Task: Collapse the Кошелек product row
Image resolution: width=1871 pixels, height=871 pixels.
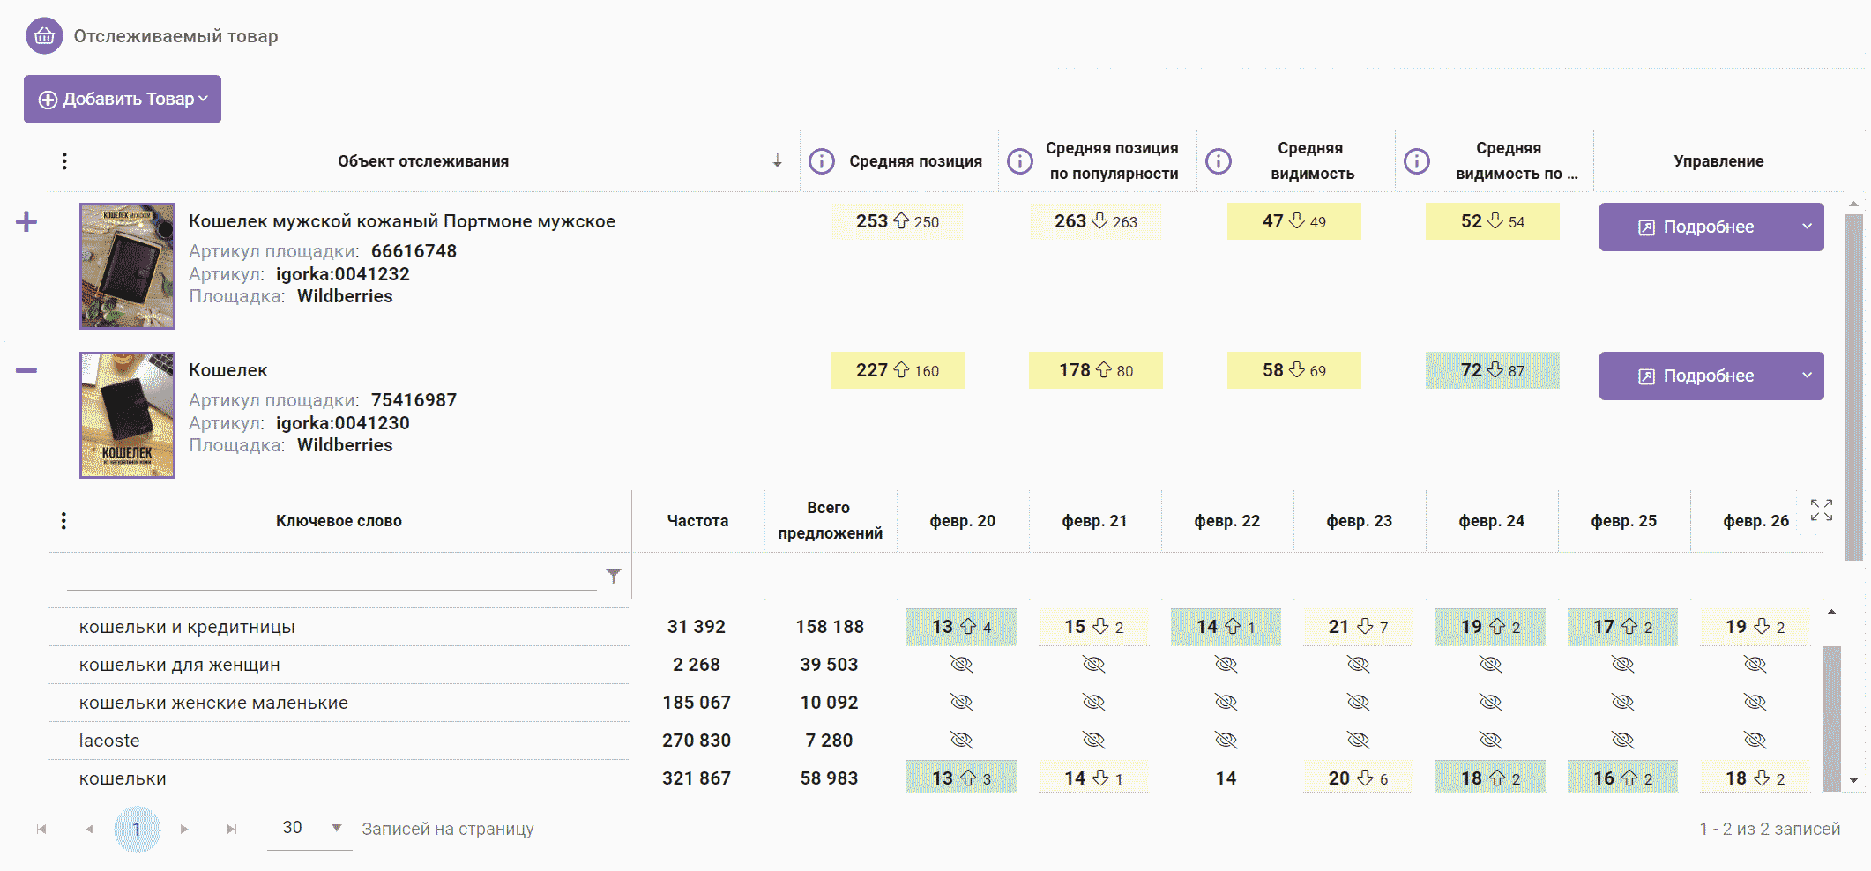Action: click(x=26, y=371)
